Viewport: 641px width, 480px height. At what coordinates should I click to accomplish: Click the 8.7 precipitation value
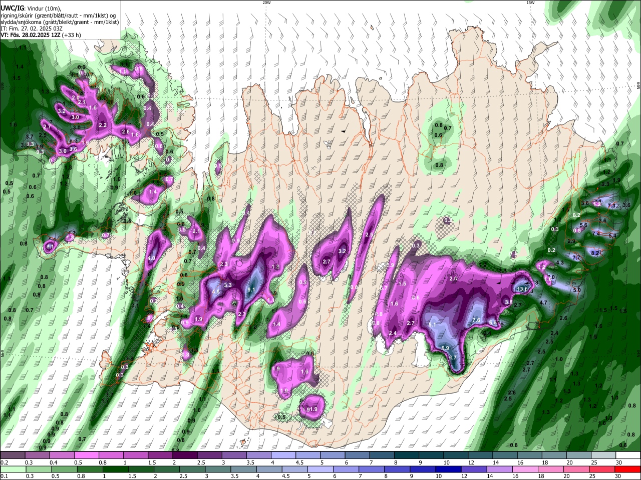click(453, 357)
